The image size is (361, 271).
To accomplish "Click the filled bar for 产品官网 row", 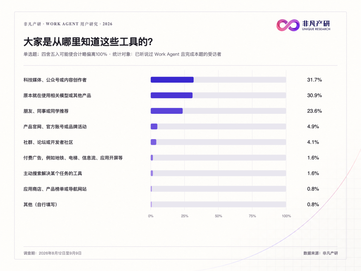I will tap(154, 126).
